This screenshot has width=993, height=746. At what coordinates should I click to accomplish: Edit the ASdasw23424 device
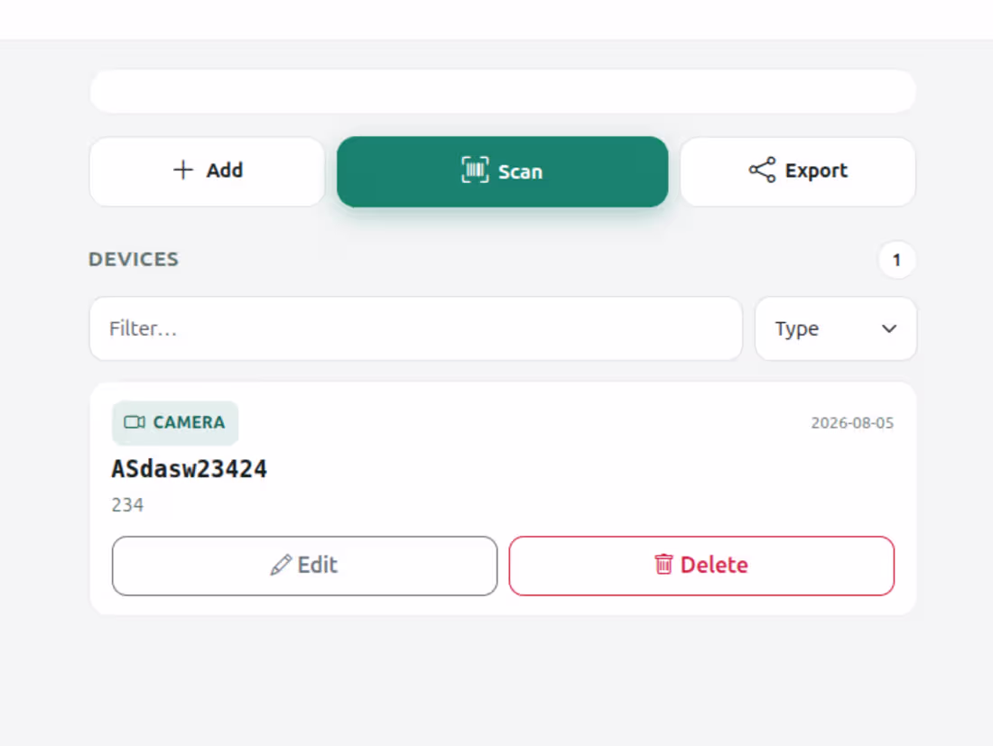pos(304,566)
